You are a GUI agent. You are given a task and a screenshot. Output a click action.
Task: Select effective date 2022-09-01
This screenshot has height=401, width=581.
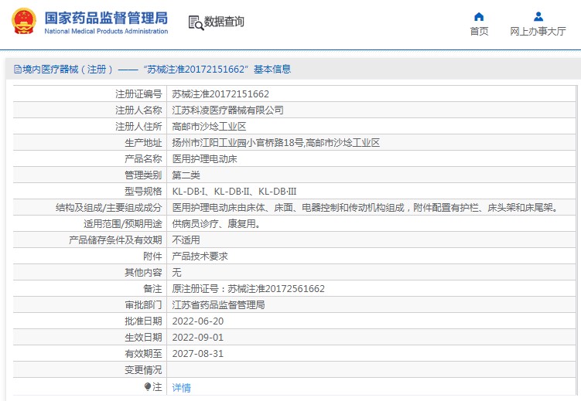[198, 338]
